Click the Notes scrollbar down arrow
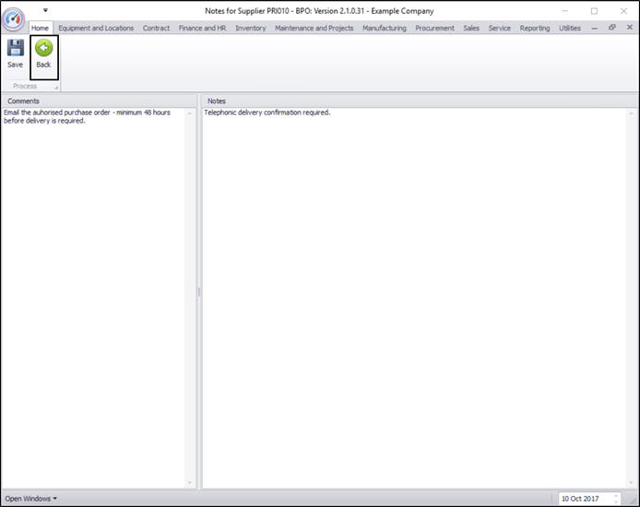Screen dimensions: 640x507 tap(631, 482)
